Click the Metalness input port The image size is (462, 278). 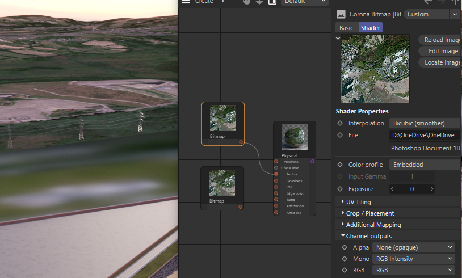(276, 161)
